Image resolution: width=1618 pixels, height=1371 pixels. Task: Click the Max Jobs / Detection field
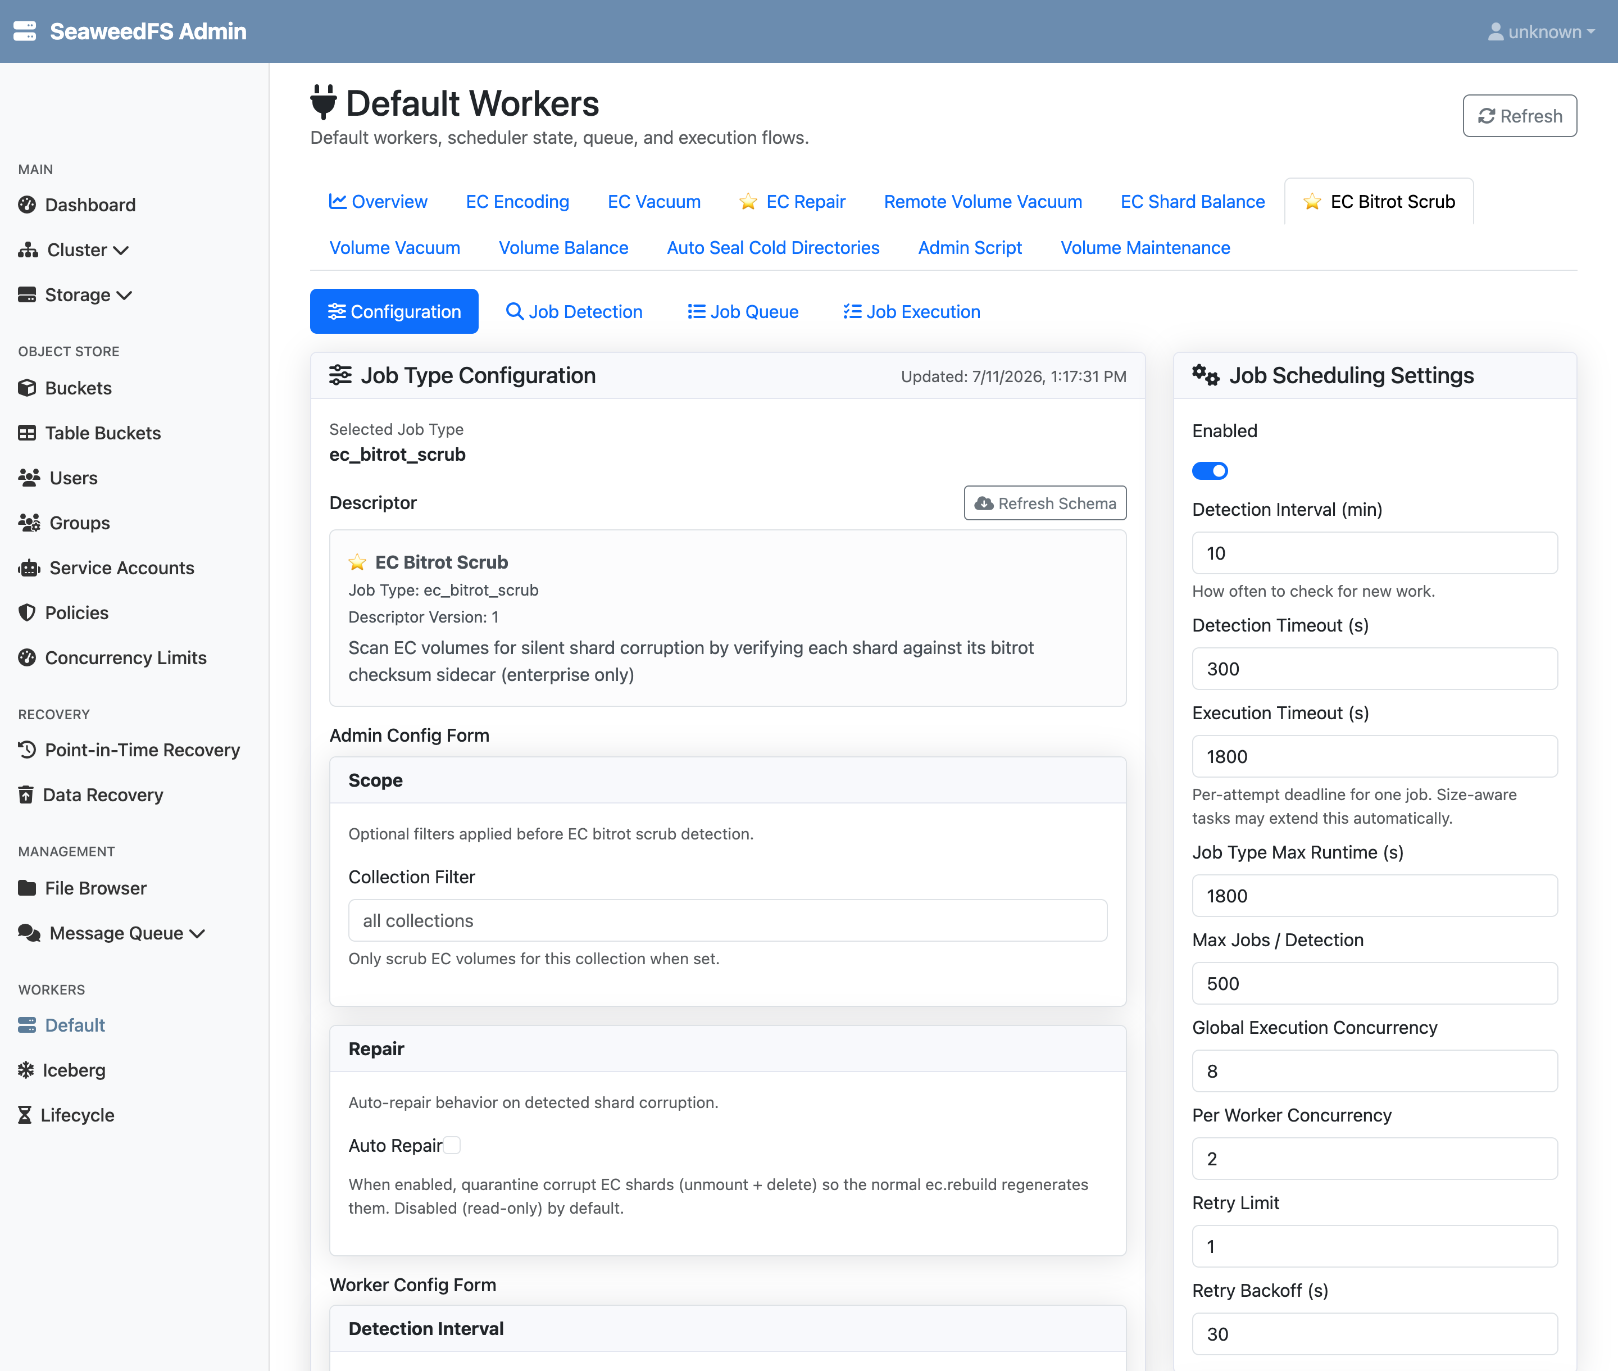[1375, 983]
